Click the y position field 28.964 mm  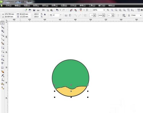point(10,17)
